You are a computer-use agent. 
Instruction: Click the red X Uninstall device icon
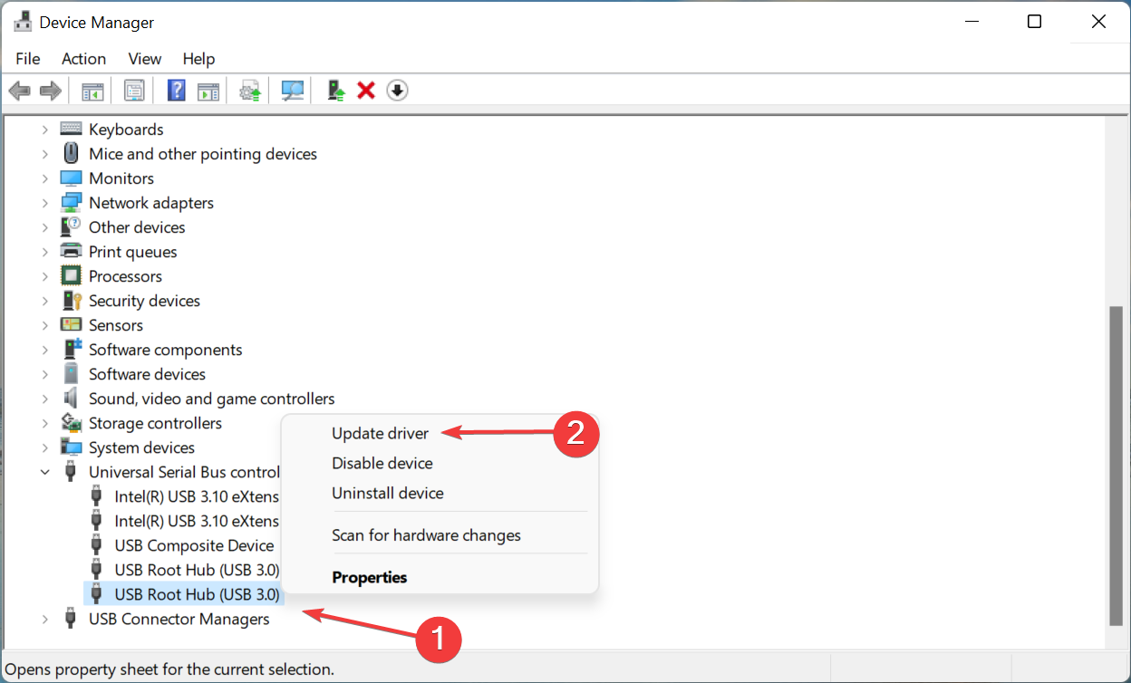(366, 91)
